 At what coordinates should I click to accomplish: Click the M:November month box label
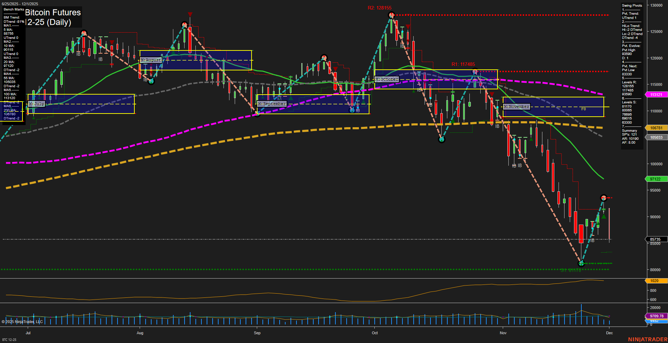coord(516,107)
